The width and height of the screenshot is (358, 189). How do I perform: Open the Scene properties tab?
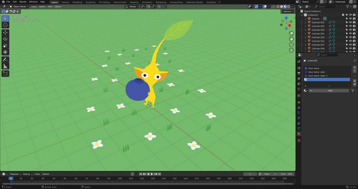coord(299,84)
